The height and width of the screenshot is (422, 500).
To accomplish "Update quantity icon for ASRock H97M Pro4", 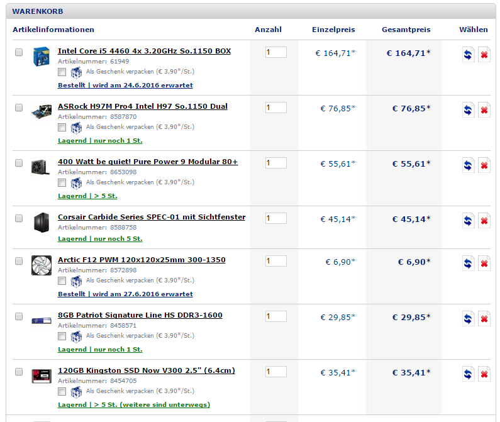I will [468, 110].
